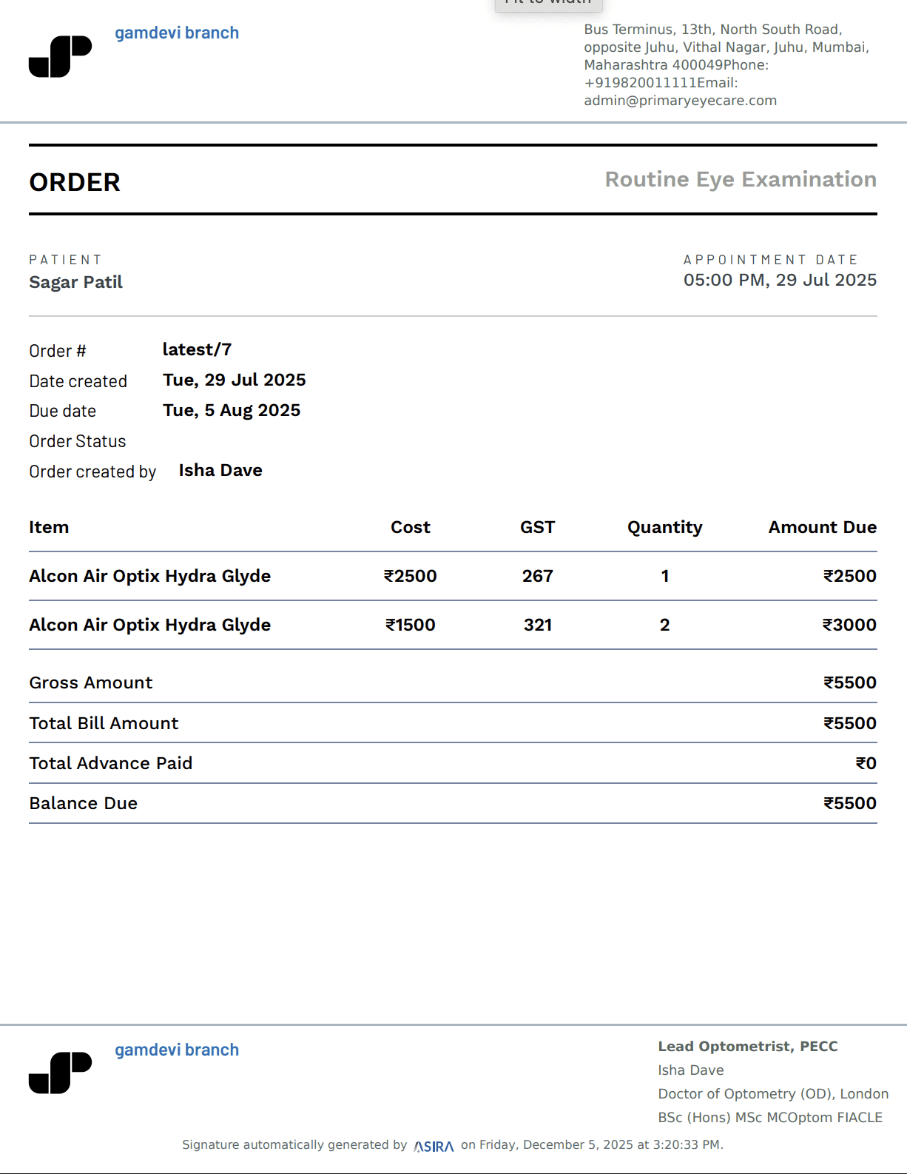Select Total Advance Paid value ₹0
The height and width of the screenshot is (1174, 907).
pos(866,763)
